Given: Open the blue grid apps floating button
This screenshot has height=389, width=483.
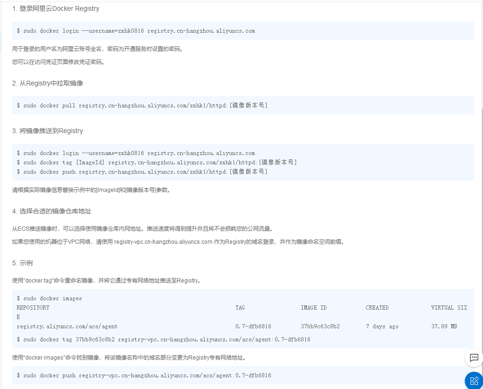Looking at the screenshot, I should (x=474, y=381).
